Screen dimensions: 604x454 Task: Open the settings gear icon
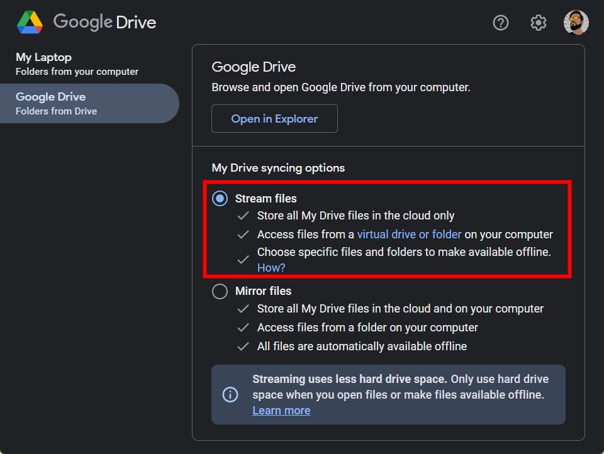[538, 22]
